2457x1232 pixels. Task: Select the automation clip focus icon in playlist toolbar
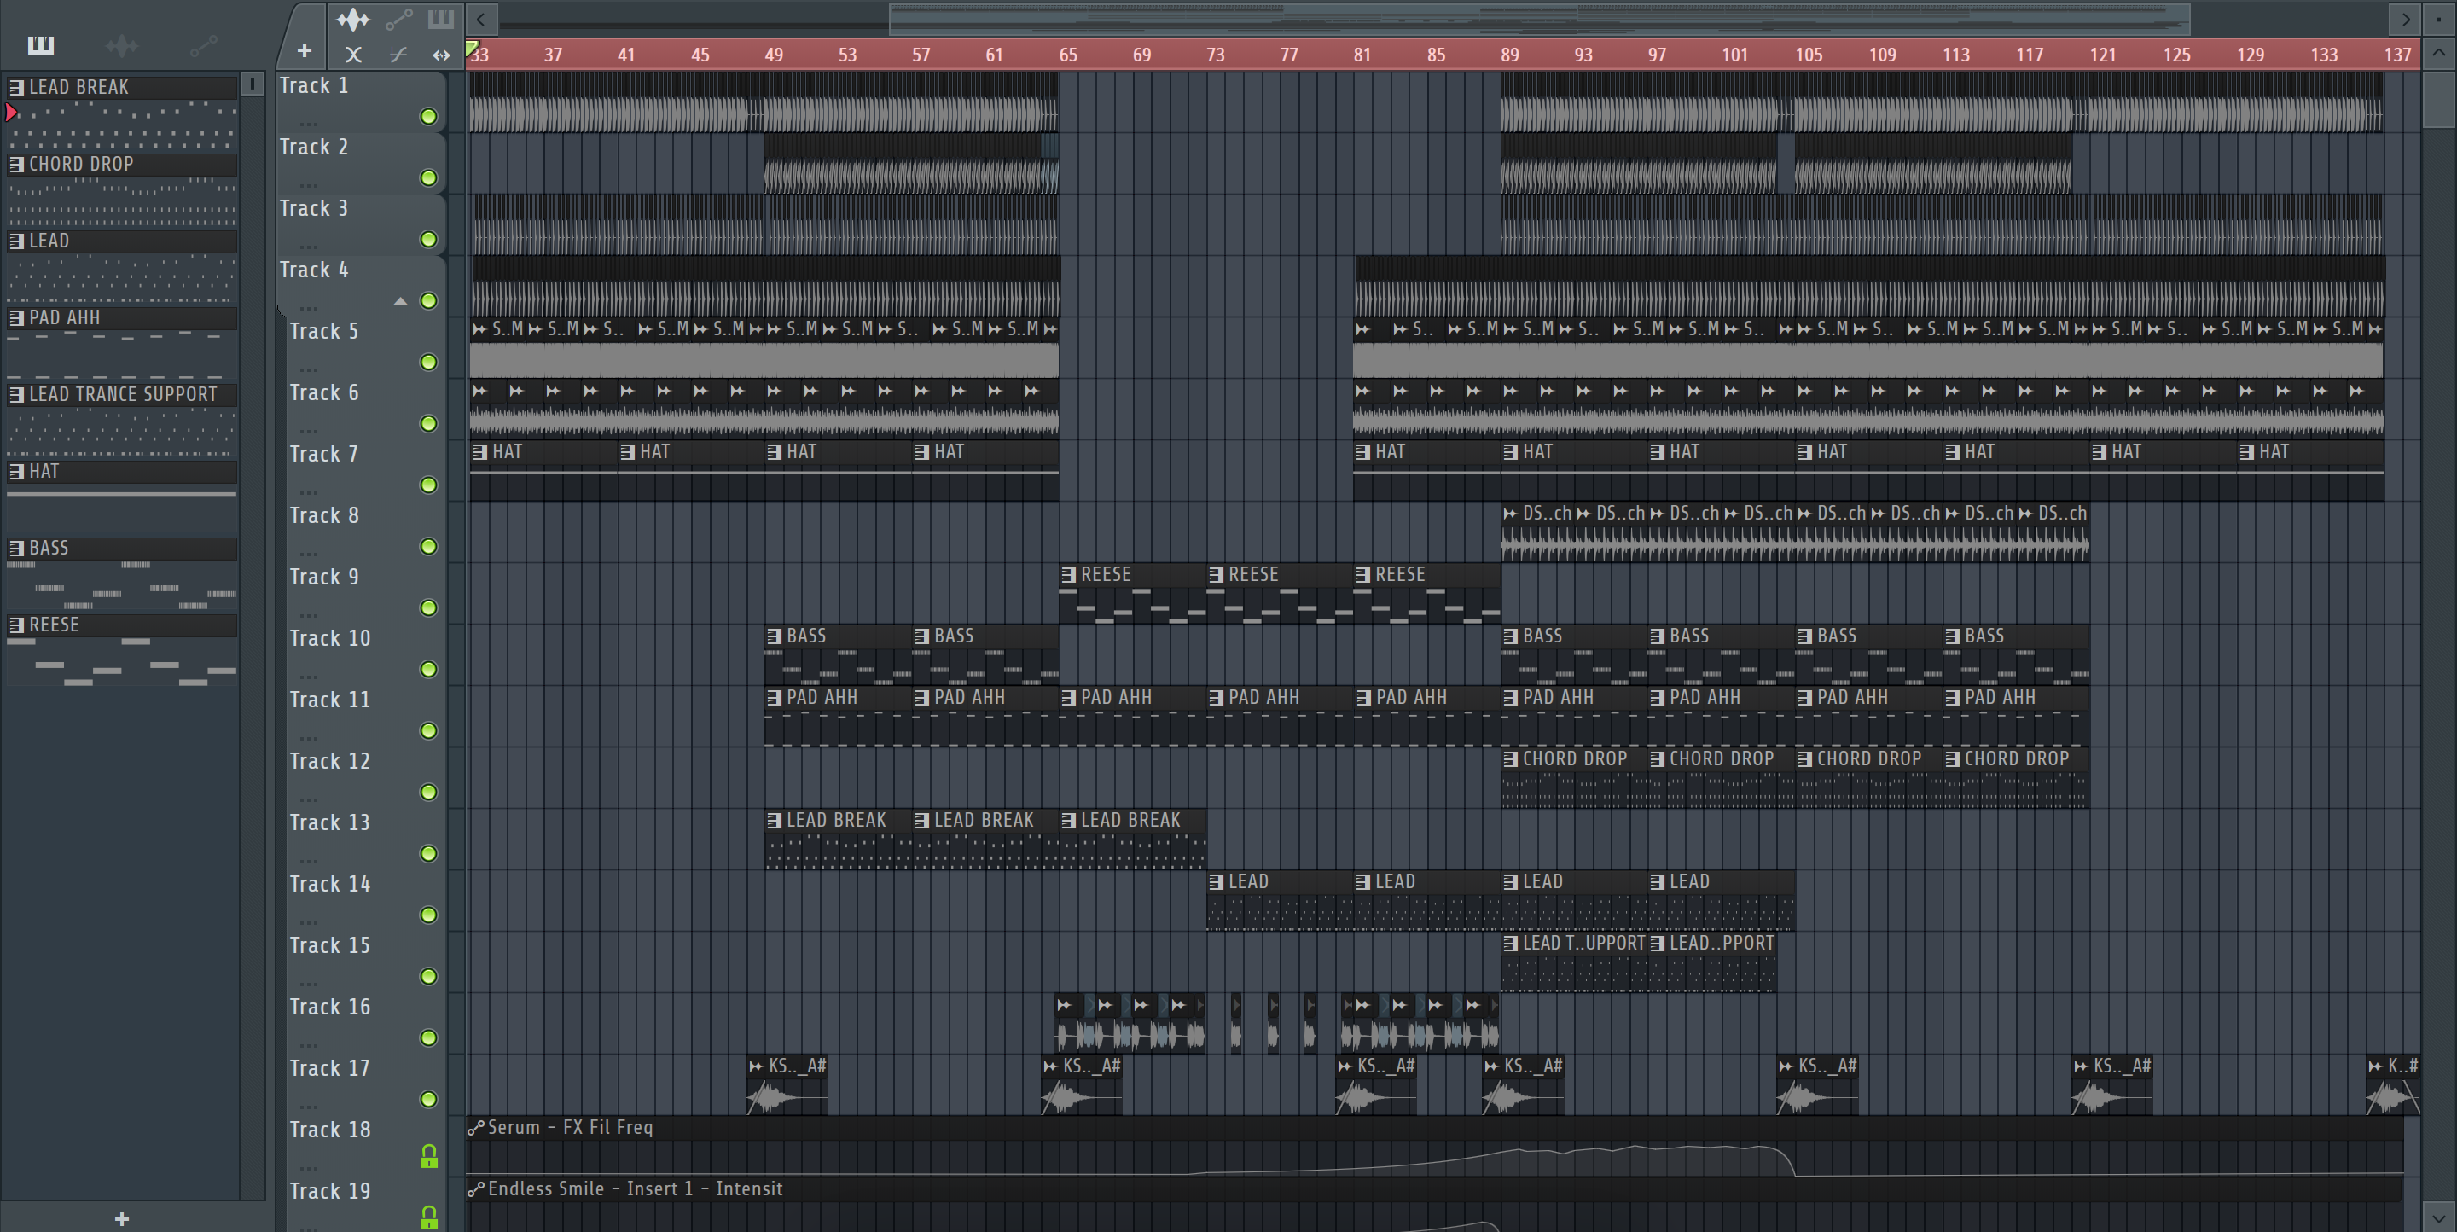tap(398, 19)
